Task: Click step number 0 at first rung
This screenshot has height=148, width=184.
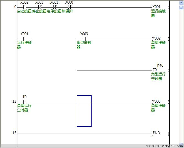Action: (15, 7)
